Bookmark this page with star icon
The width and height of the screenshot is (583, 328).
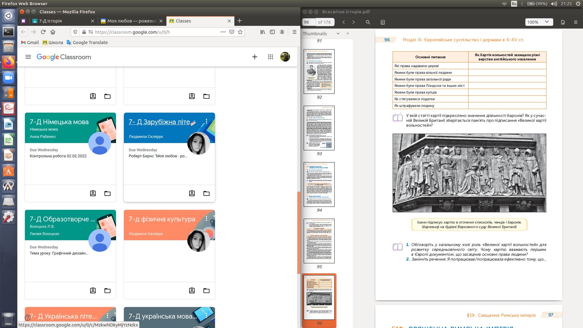240,32
